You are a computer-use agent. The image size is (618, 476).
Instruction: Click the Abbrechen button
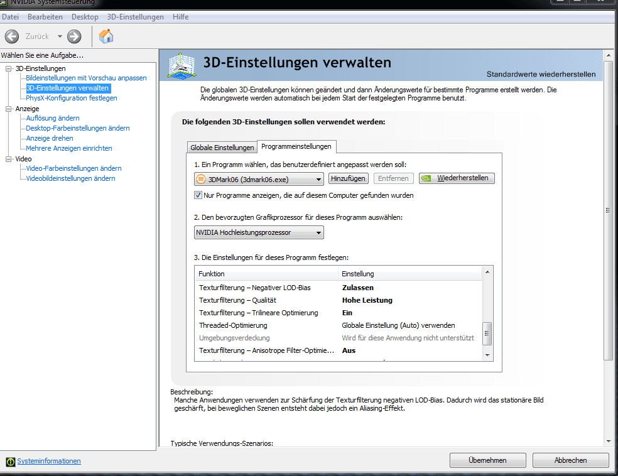pos(570,460)
